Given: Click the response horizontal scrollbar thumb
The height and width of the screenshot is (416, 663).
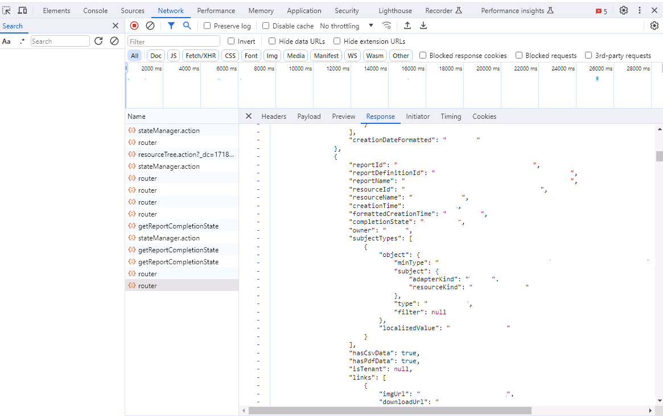Looking at the screenshot, I should (390, 410).
